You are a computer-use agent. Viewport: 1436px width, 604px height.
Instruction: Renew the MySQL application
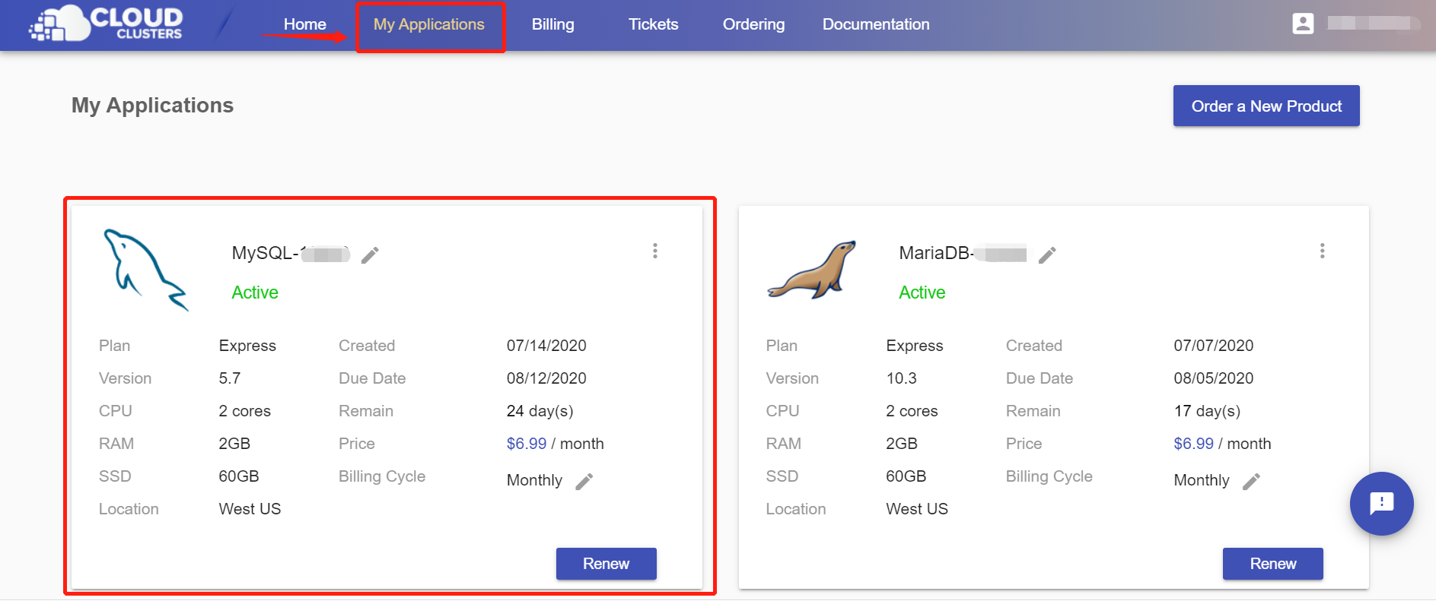[x=607, y=564]
